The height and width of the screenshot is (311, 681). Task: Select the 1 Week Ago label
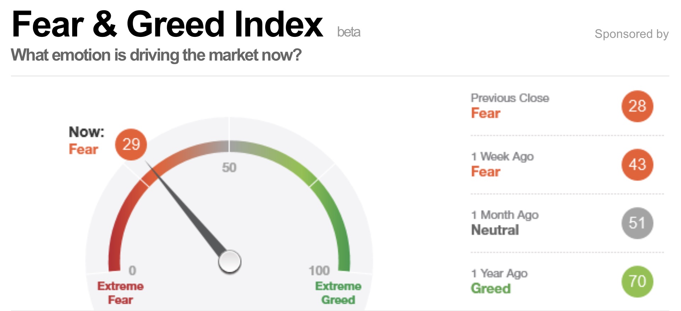click(x=502, y=157)
